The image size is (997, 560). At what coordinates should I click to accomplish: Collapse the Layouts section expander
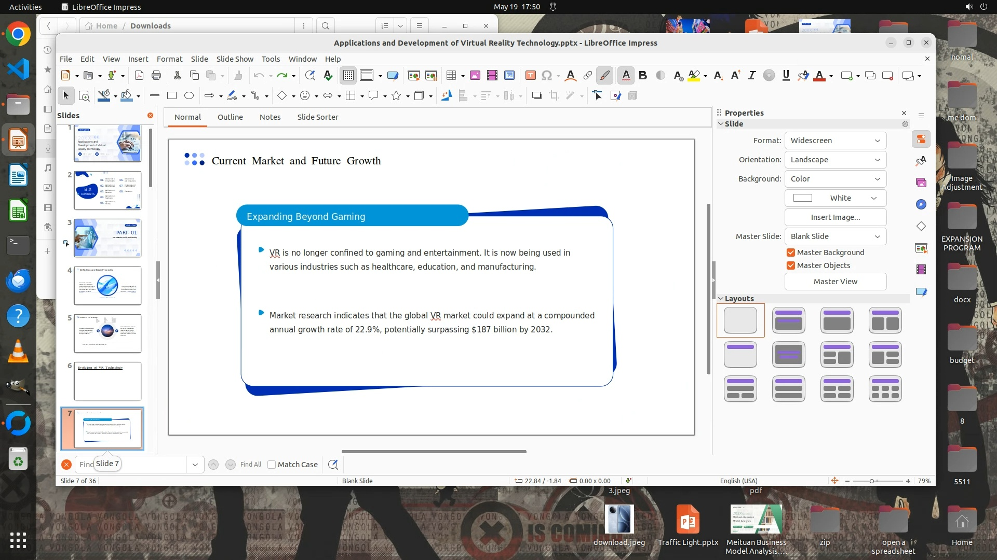tap(721, 299)
